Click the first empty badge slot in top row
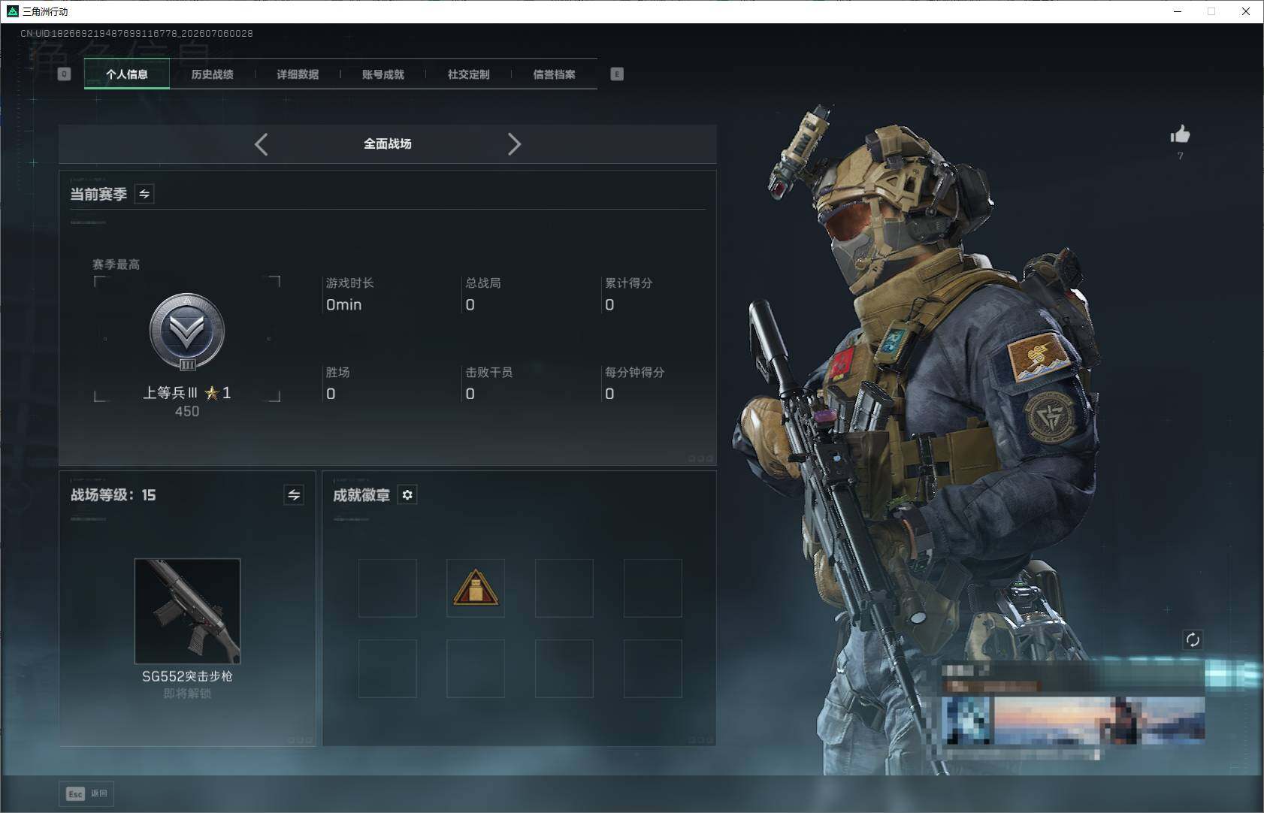The image size is (1264, 813). point(388,588)
